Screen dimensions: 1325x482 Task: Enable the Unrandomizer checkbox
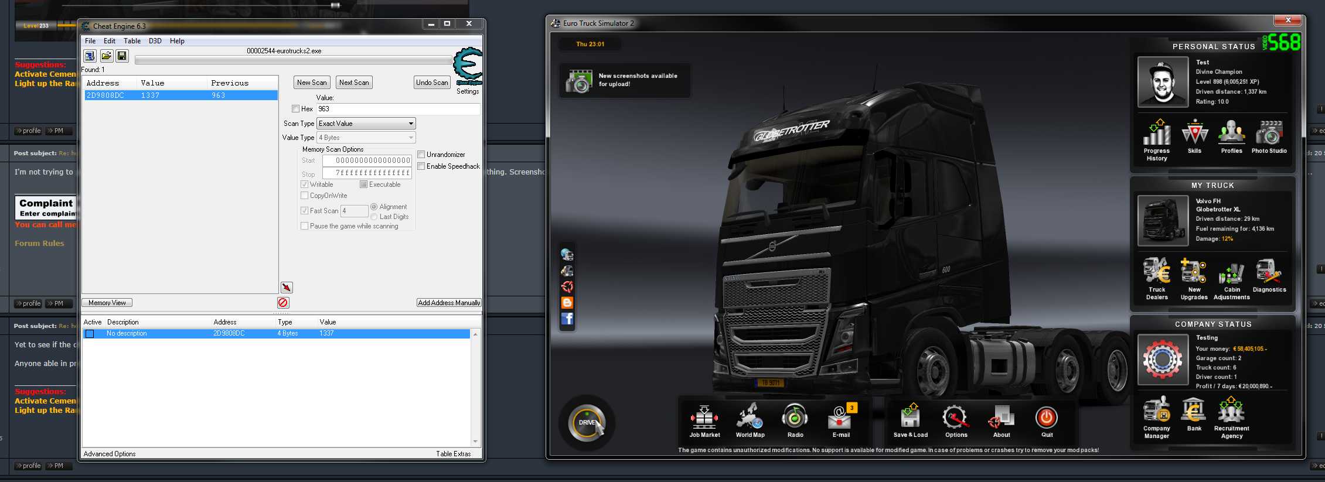tap(421, 155)
